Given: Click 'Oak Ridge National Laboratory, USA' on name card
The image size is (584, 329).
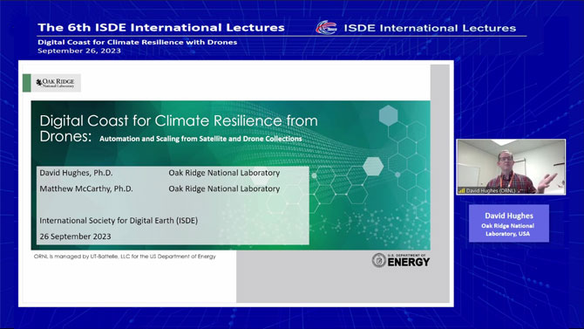Looking at the screenshot, I should coord(507,230).
